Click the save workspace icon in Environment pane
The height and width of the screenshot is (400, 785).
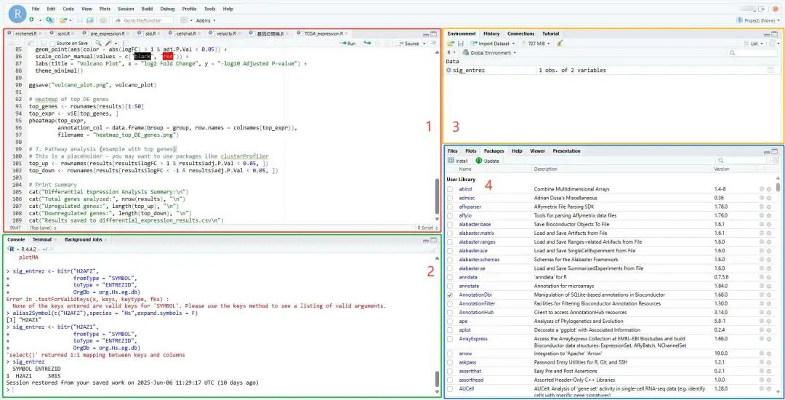coord(461,44)
